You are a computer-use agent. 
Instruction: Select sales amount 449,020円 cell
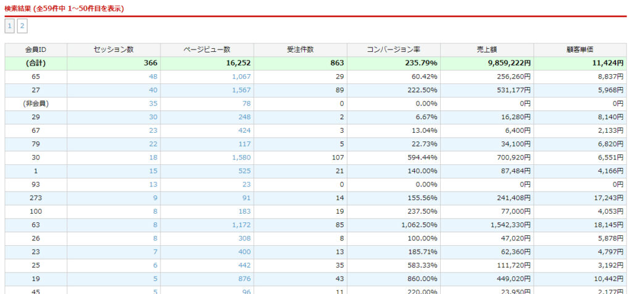[487, 279]
